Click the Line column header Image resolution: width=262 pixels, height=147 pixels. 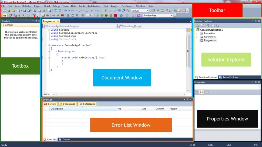coord(147,109)
